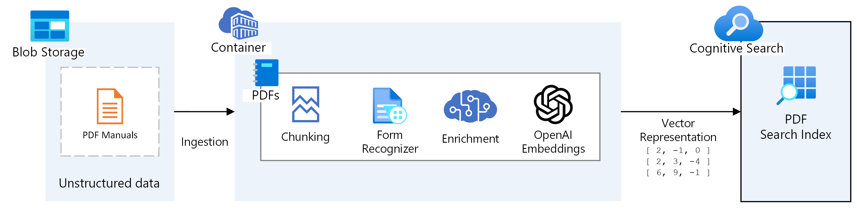The width and height of the screenshot is (857, 208).
Task: Click the Blob Storage icon
Action: pyautogui.click(x=50, y=26)
